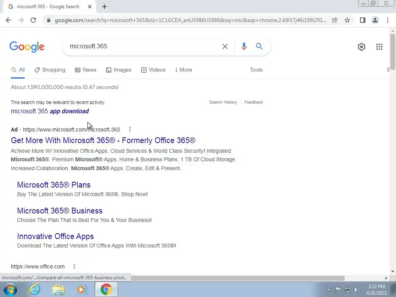The height and width of the screenshot is (297, 396).
Task: Open Windows Explorer folder in taskbar
Action: point(58,289)
